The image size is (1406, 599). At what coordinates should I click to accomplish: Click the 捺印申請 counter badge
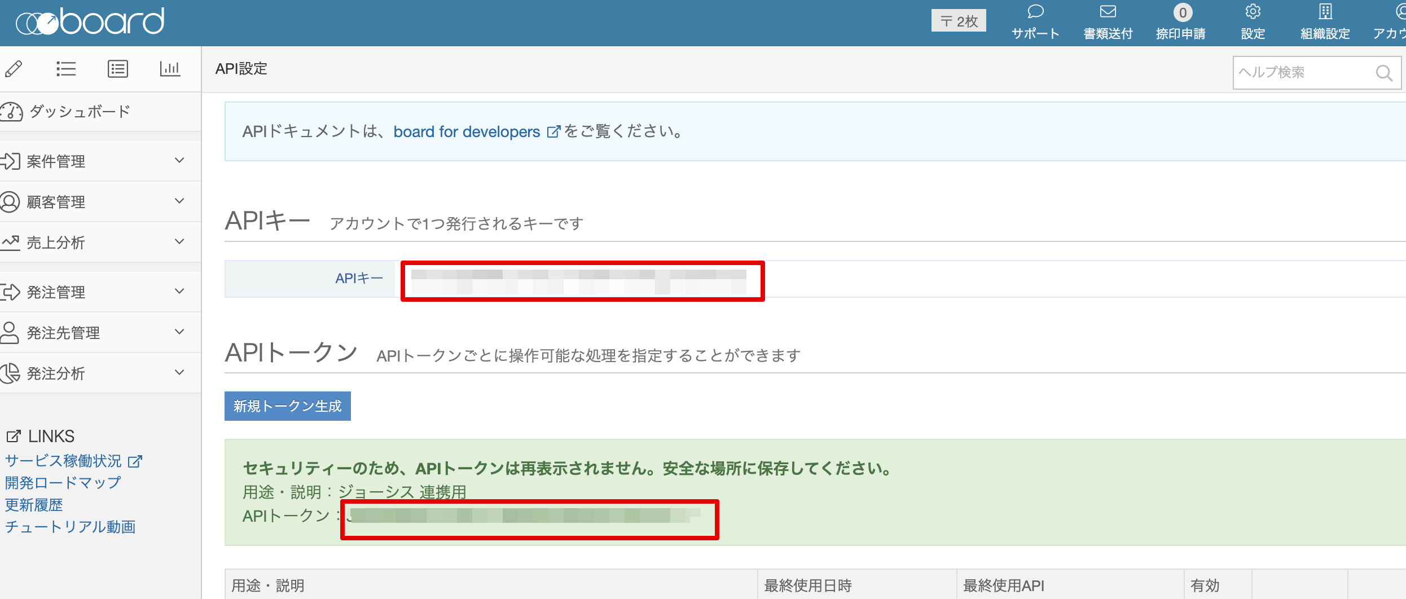pyautogui.click(x=1183, y=13)
